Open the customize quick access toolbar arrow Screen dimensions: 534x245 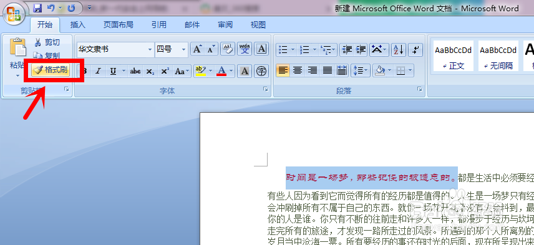pos(89,7)
